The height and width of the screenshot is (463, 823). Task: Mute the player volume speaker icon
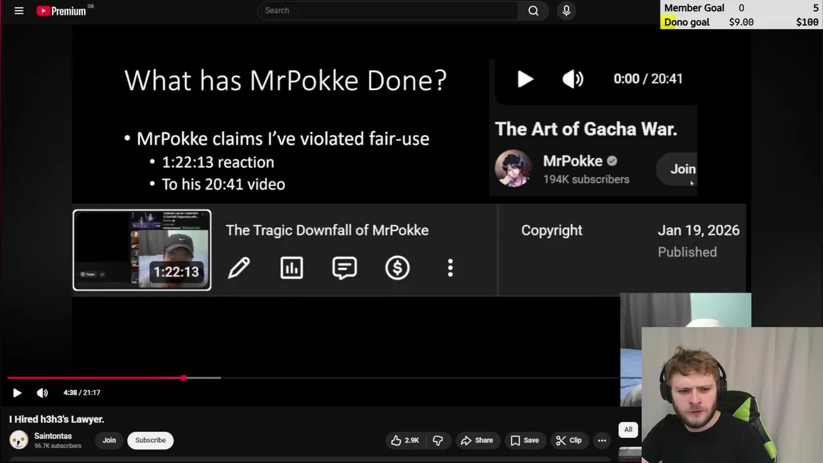tap(42, 392)
